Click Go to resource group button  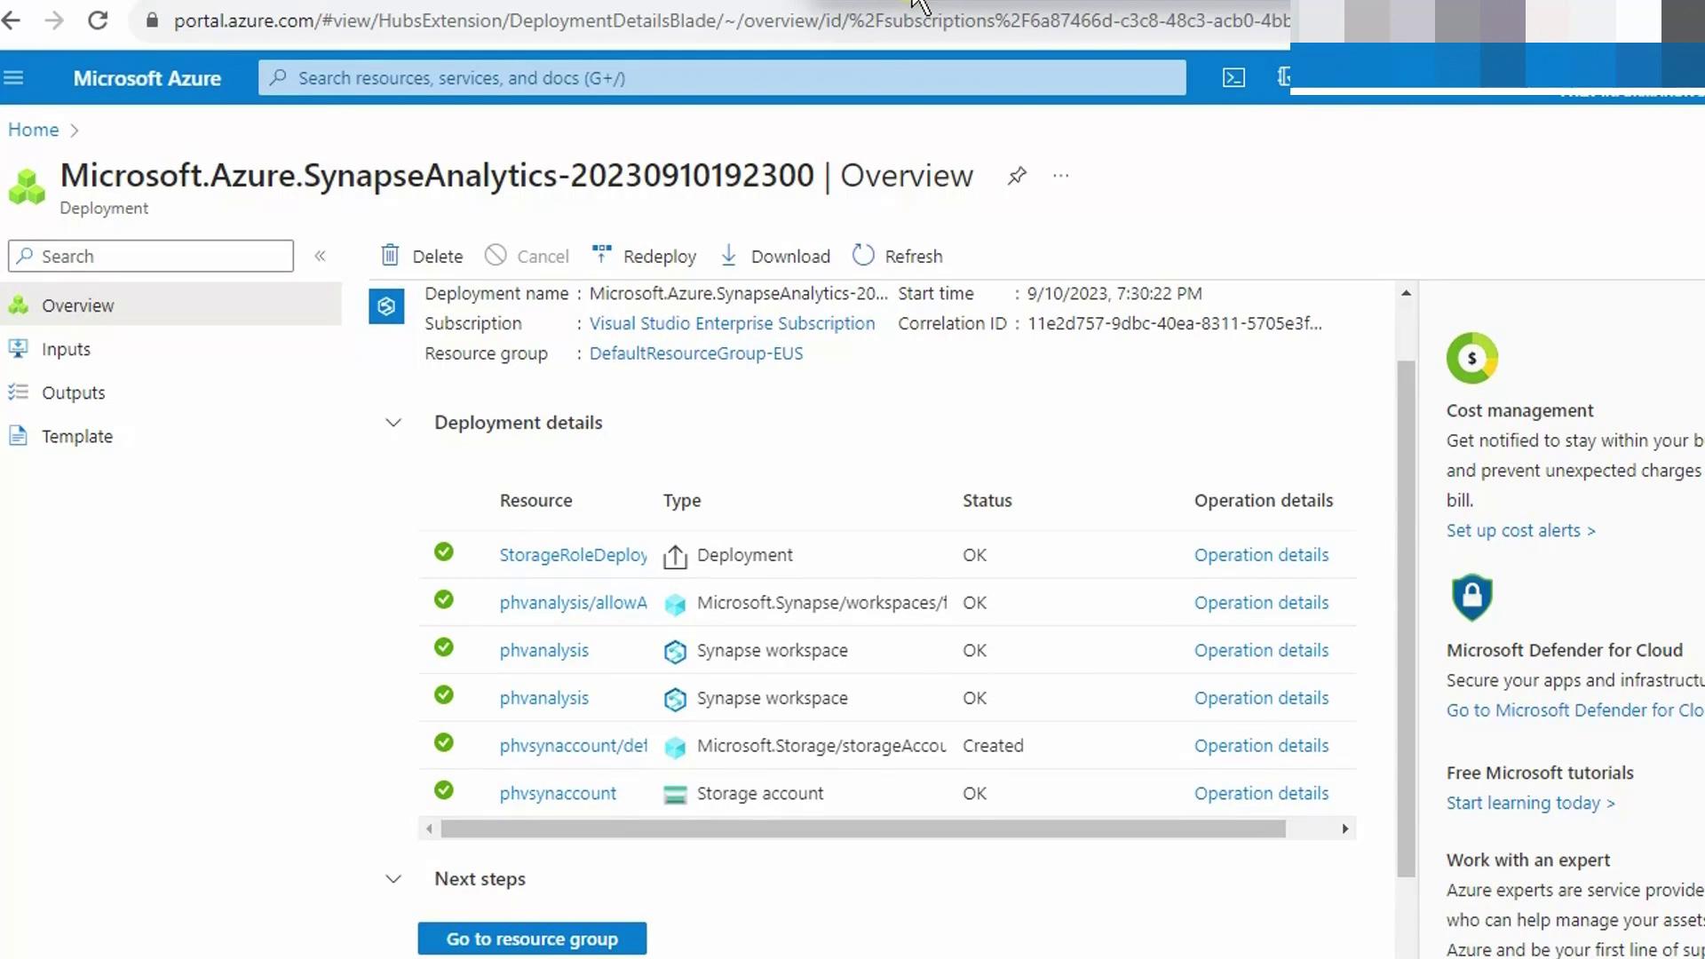click(532, 939)
